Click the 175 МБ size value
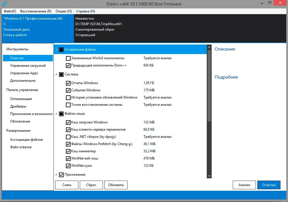Image resolution: width=288 pixels, height=202 pixels. [x=149, y=90]
